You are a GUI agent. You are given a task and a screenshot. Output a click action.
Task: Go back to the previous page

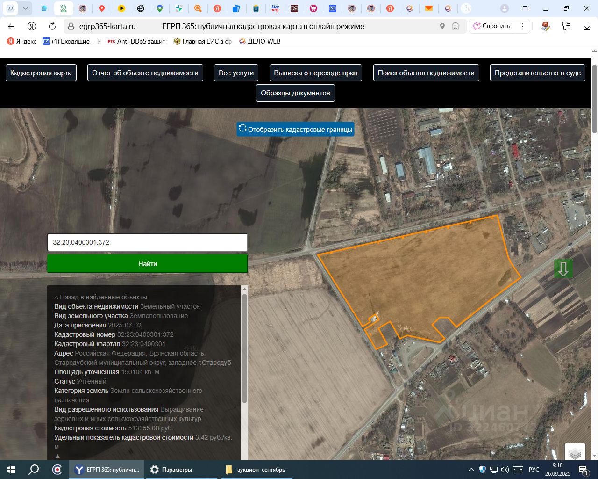coord(11,26)
